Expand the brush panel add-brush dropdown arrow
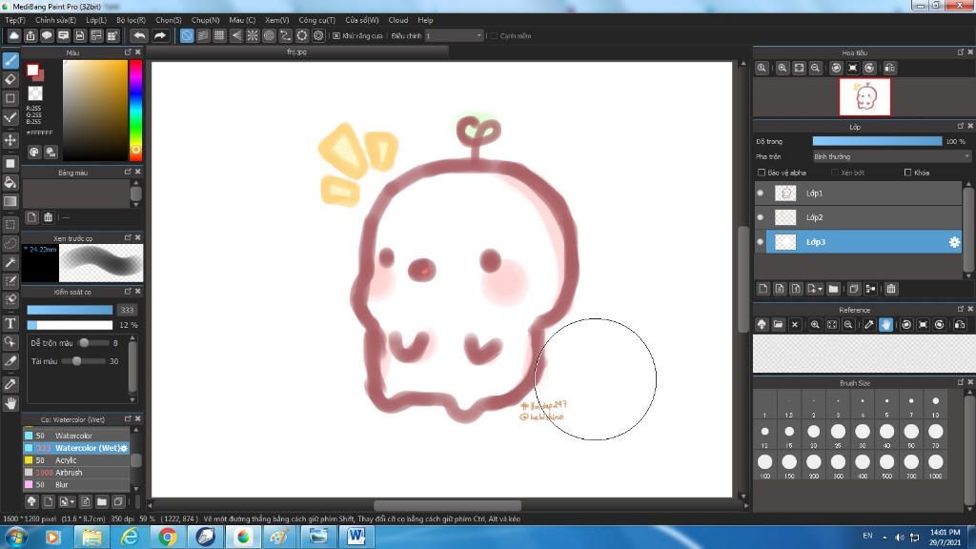 click(x=72, y=501)
